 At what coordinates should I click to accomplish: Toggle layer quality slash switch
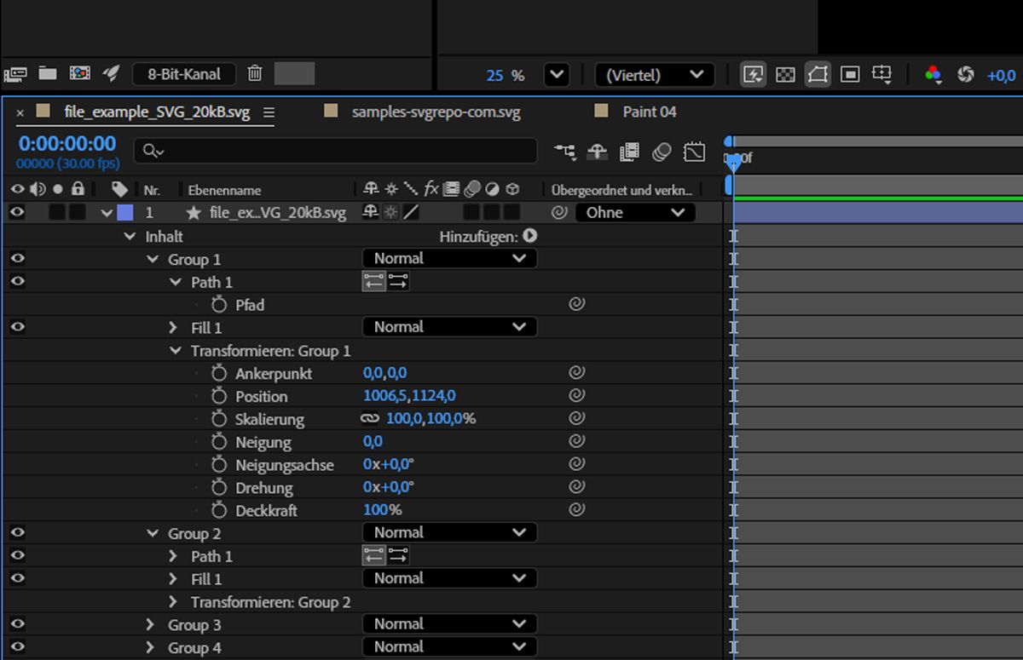pyautogui.click(x=411, y=212)
